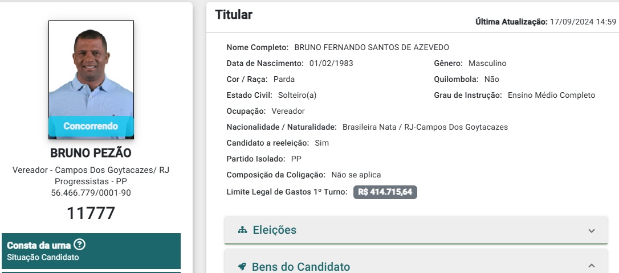The image size is (619, 273).
Task: Collapse Bens do Candidato using its chevron
Action: point(592,266)
